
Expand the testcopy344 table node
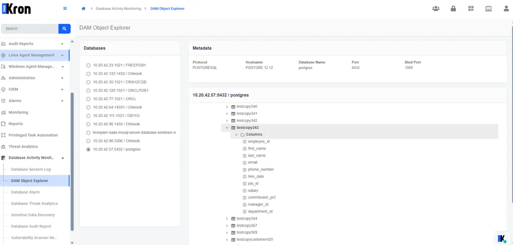coord(227,218)
